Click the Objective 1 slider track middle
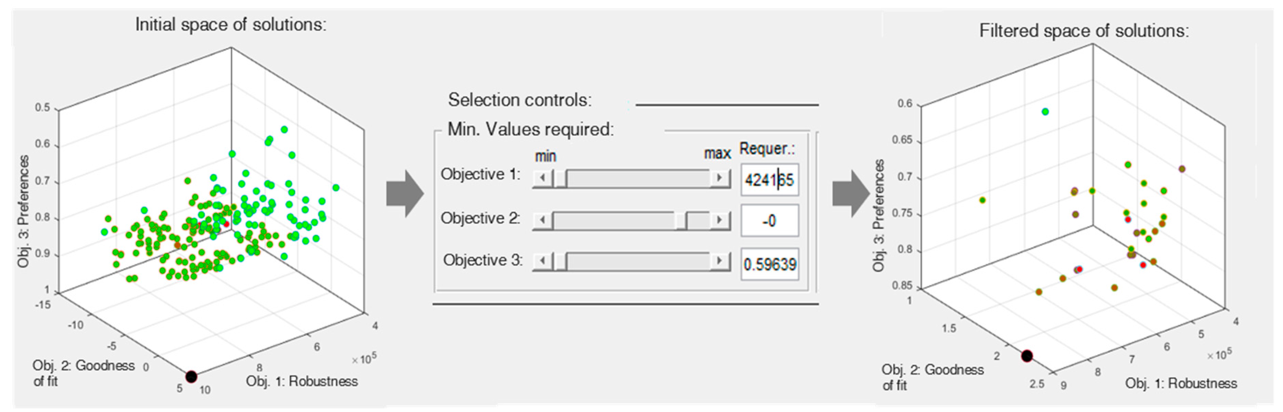The height and width of the screenshot is (412, 1283). (x=631, y=178)
